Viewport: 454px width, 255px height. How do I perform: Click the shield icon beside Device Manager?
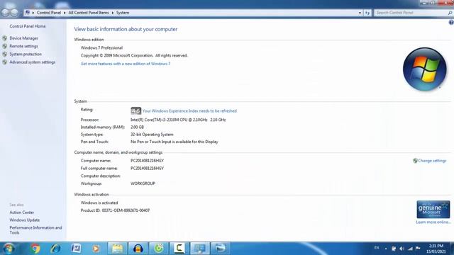pyautogui.click(x=5, y=38)
